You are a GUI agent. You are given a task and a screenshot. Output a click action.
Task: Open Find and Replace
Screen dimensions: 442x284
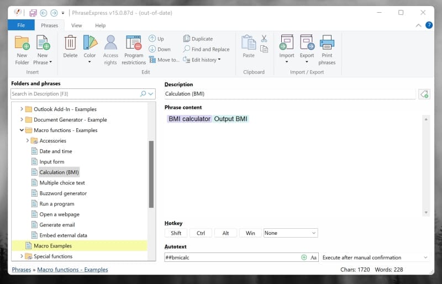(x=206, y=49)
